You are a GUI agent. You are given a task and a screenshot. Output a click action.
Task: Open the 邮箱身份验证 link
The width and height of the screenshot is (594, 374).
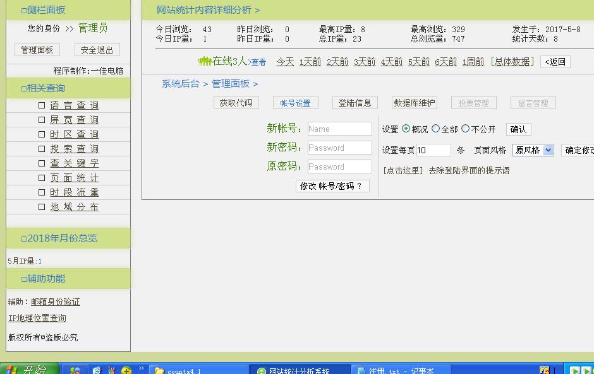(56, 301)
